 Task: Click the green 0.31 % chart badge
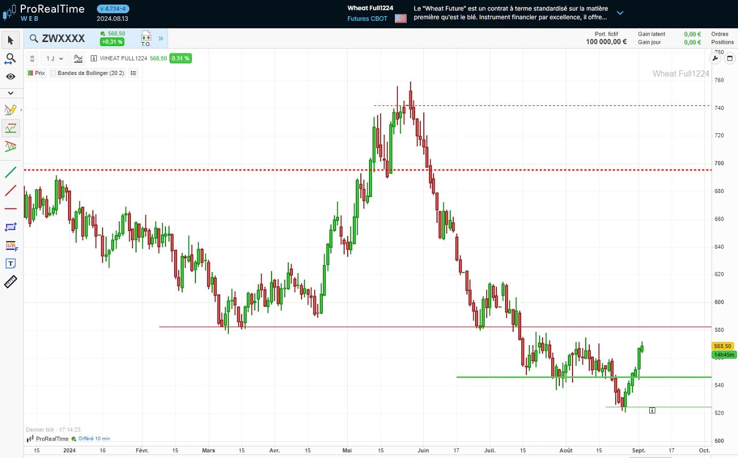pos(180,58)
